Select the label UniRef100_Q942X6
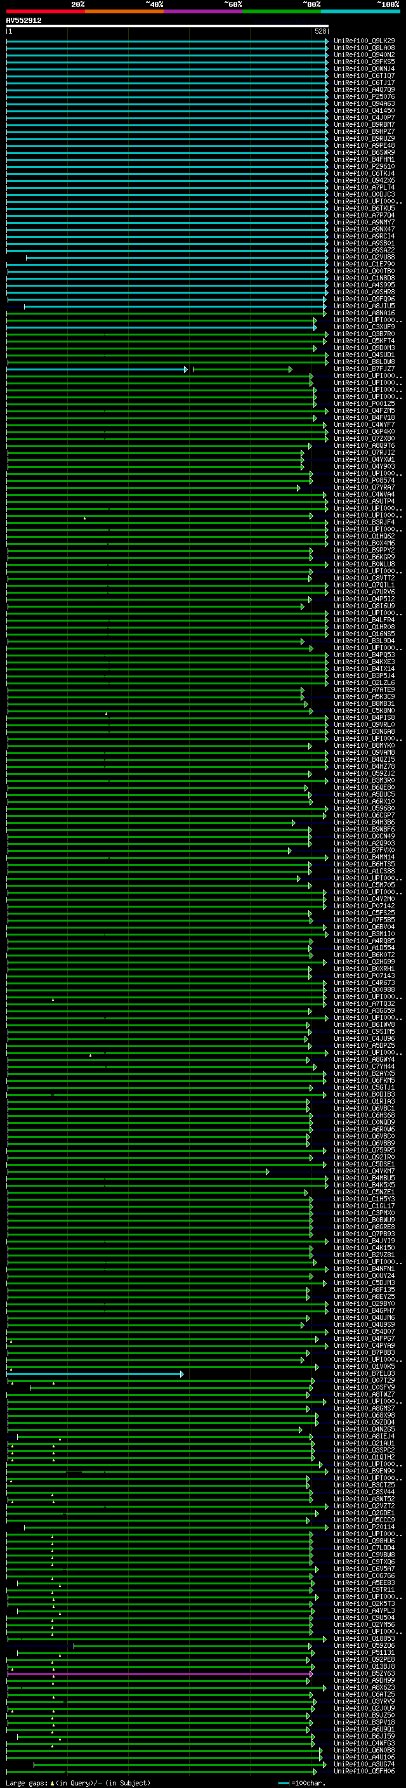Image resolution: width=406 pixels, height=1788 pixels. click(364, 181)
